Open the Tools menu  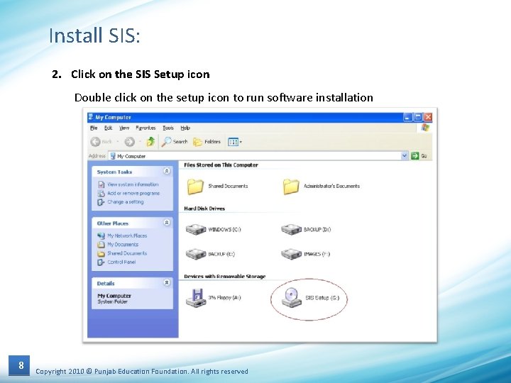(x=168, y=128)
